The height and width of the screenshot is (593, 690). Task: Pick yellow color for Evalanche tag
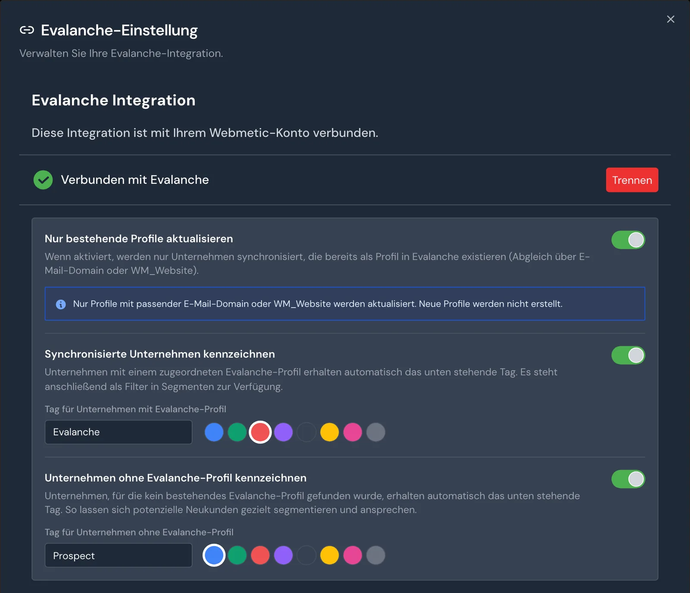[x=329, y=432]
